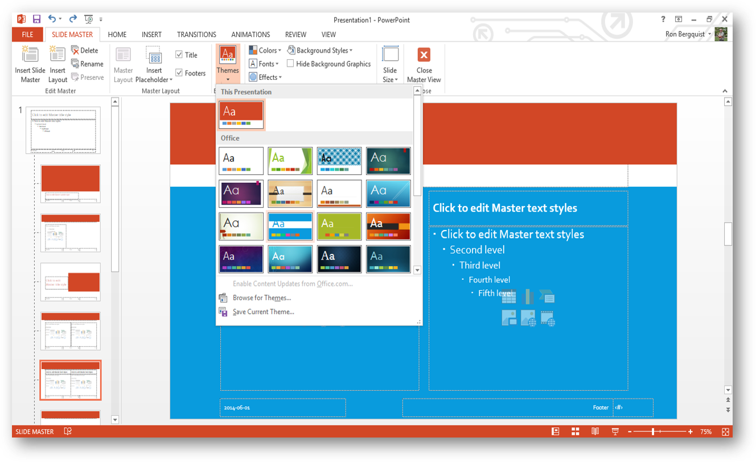Collapse the Themes gallery via Themes button
The height and width of the screenshot is (462, 756).
[228, 63]
